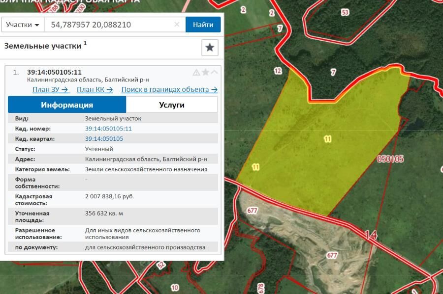Collapse the parcel result card chevron
The width and height of the screenshot is (443, 294).
point(214,72)
